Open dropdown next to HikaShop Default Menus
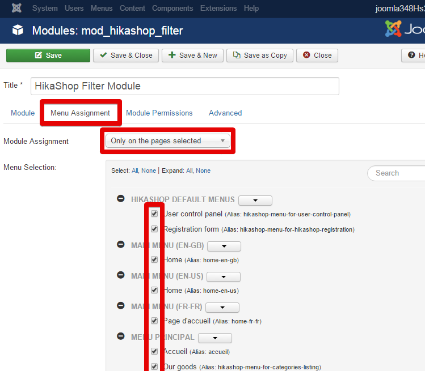The height and width of the screenshot is (371, 425). coord(255,201)
